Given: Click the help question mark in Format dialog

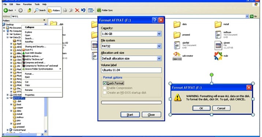Looking at the screenshot, I should [155, 20].
